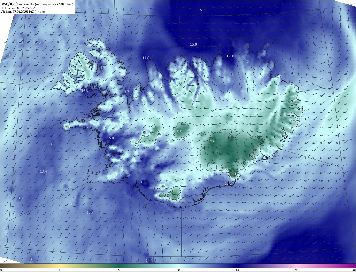The width and height of the screenshot is (356, 272).
Task: Click the 5.8 value in East Iceland
Action: 282,113
